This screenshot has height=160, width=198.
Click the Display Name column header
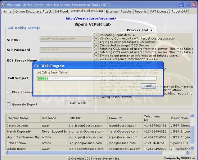23,118
